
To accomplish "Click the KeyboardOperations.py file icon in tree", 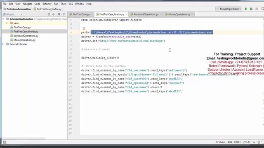I will (12, 36).
